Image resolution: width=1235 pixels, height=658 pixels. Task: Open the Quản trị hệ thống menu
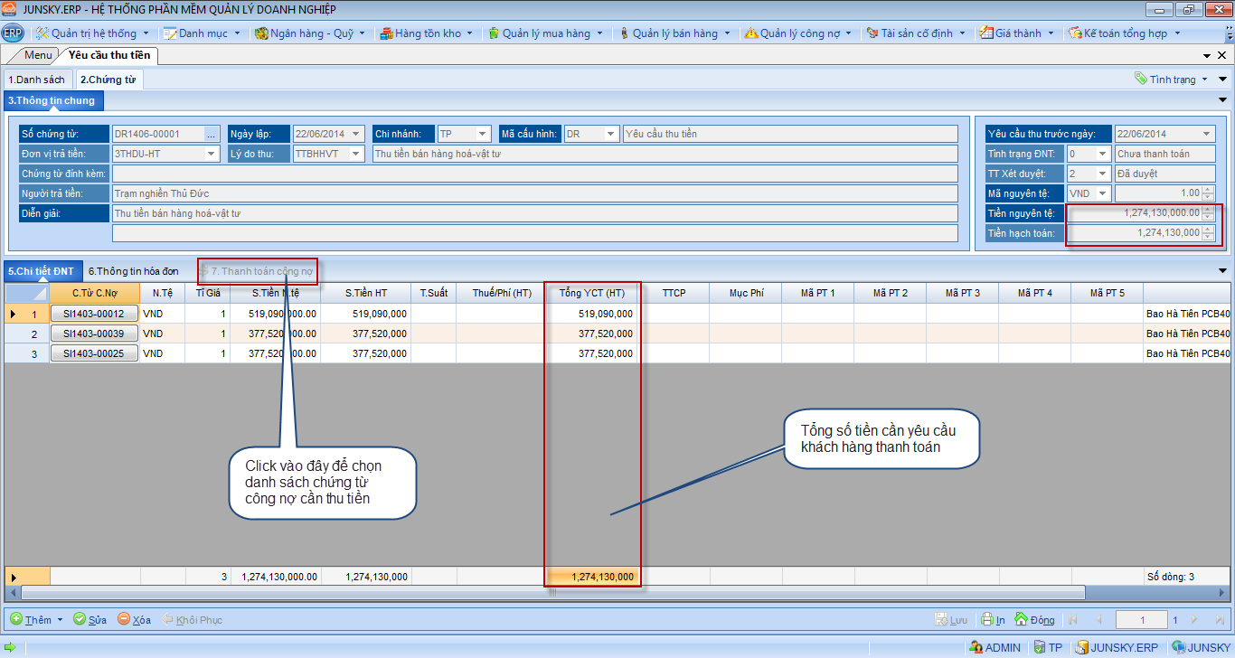(x=93, y=33)
